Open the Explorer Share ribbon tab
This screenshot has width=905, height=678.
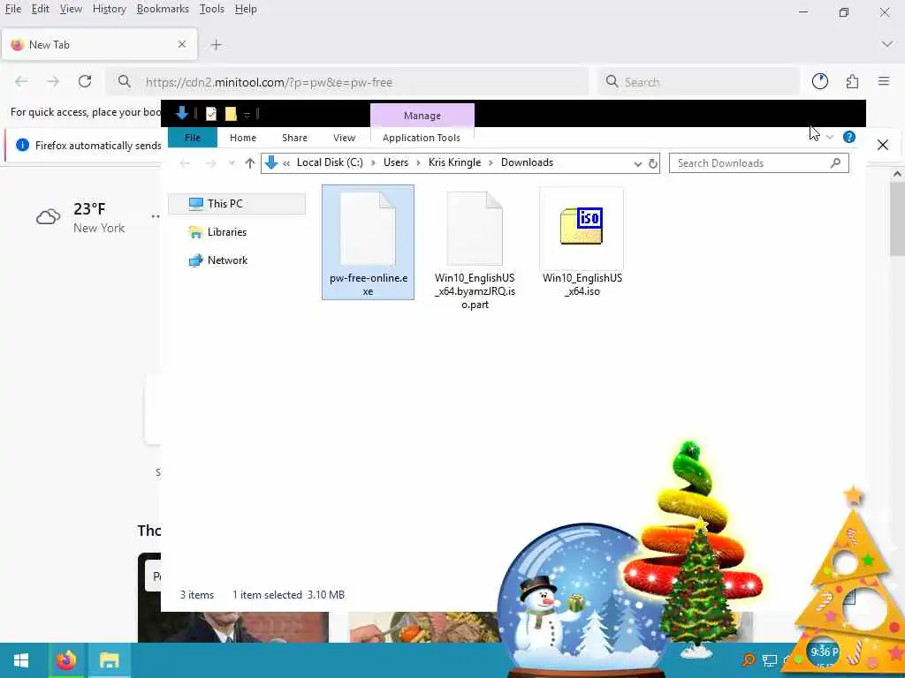[x=294, y=137]
